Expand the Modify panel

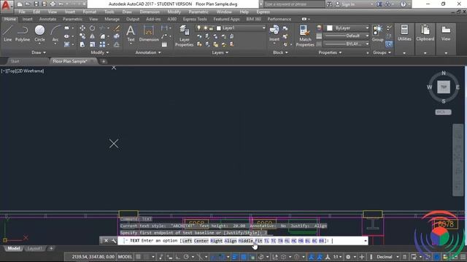(100, 52)
